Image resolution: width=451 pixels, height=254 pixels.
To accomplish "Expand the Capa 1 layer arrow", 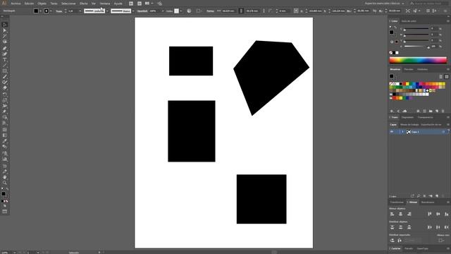I will click(402, 132).
